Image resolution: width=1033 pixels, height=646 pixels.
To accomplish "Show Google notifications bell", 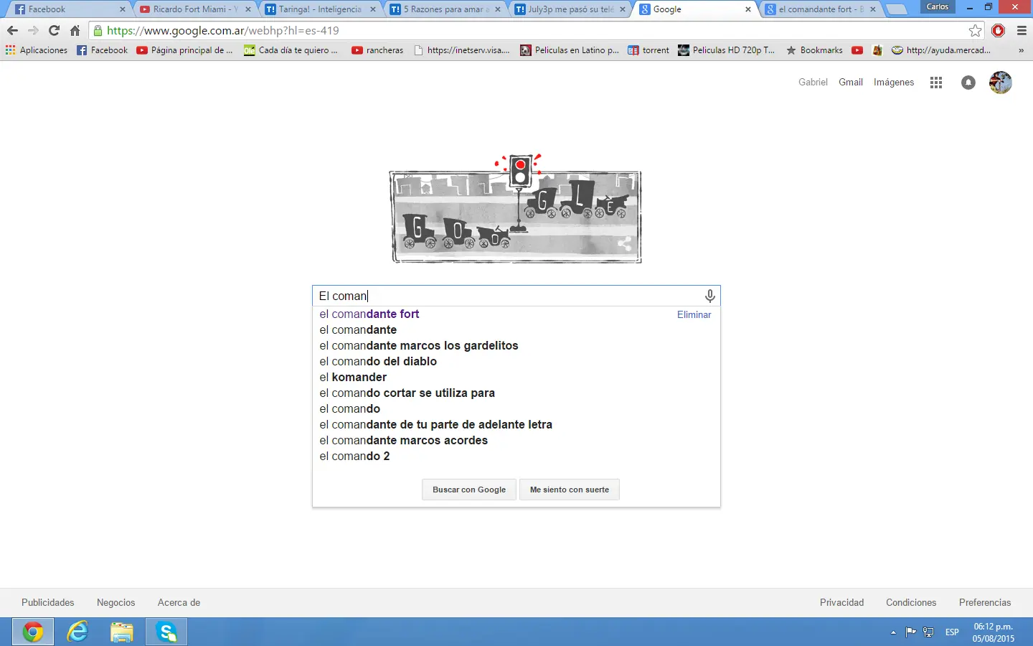I will [968, 83].
